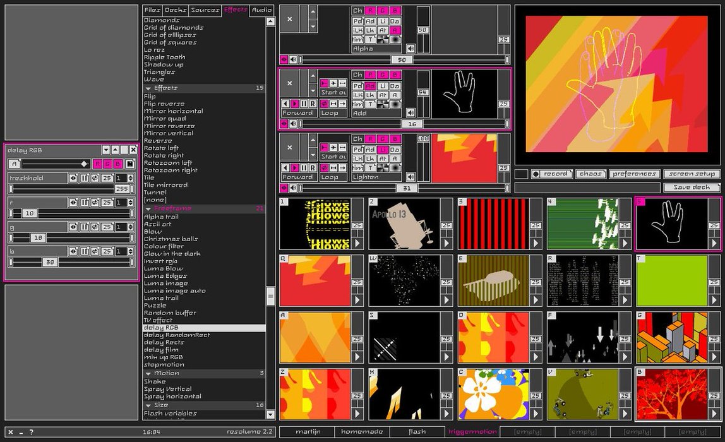Click the save preset disk icon in delay RGB panel
725x442 pixels.
pyautogui.click(x=130, y=164)
